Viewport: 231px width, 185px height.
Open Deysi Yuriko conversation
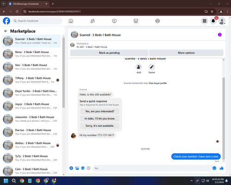click(x=31, y=93)
